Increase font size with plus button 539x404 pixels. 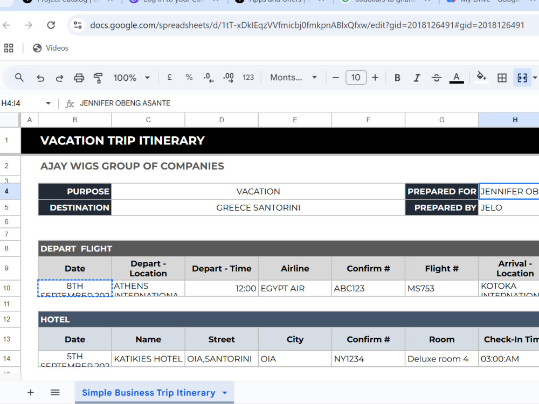pyautogui.click(x=375, y=78)
